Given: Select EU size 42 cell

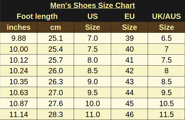Looking at the screenshot, I should point(129,71).
